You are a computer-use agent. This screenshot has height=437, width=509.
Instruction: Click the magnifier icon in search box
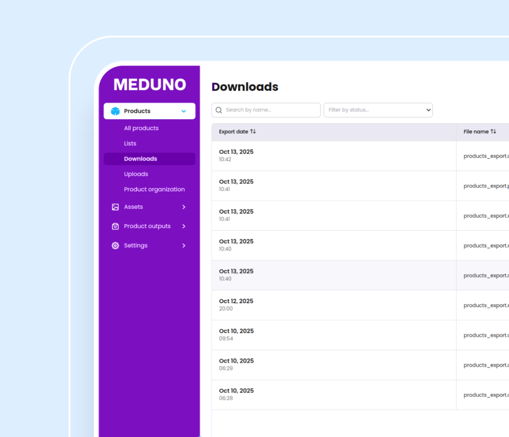point(219,110)
